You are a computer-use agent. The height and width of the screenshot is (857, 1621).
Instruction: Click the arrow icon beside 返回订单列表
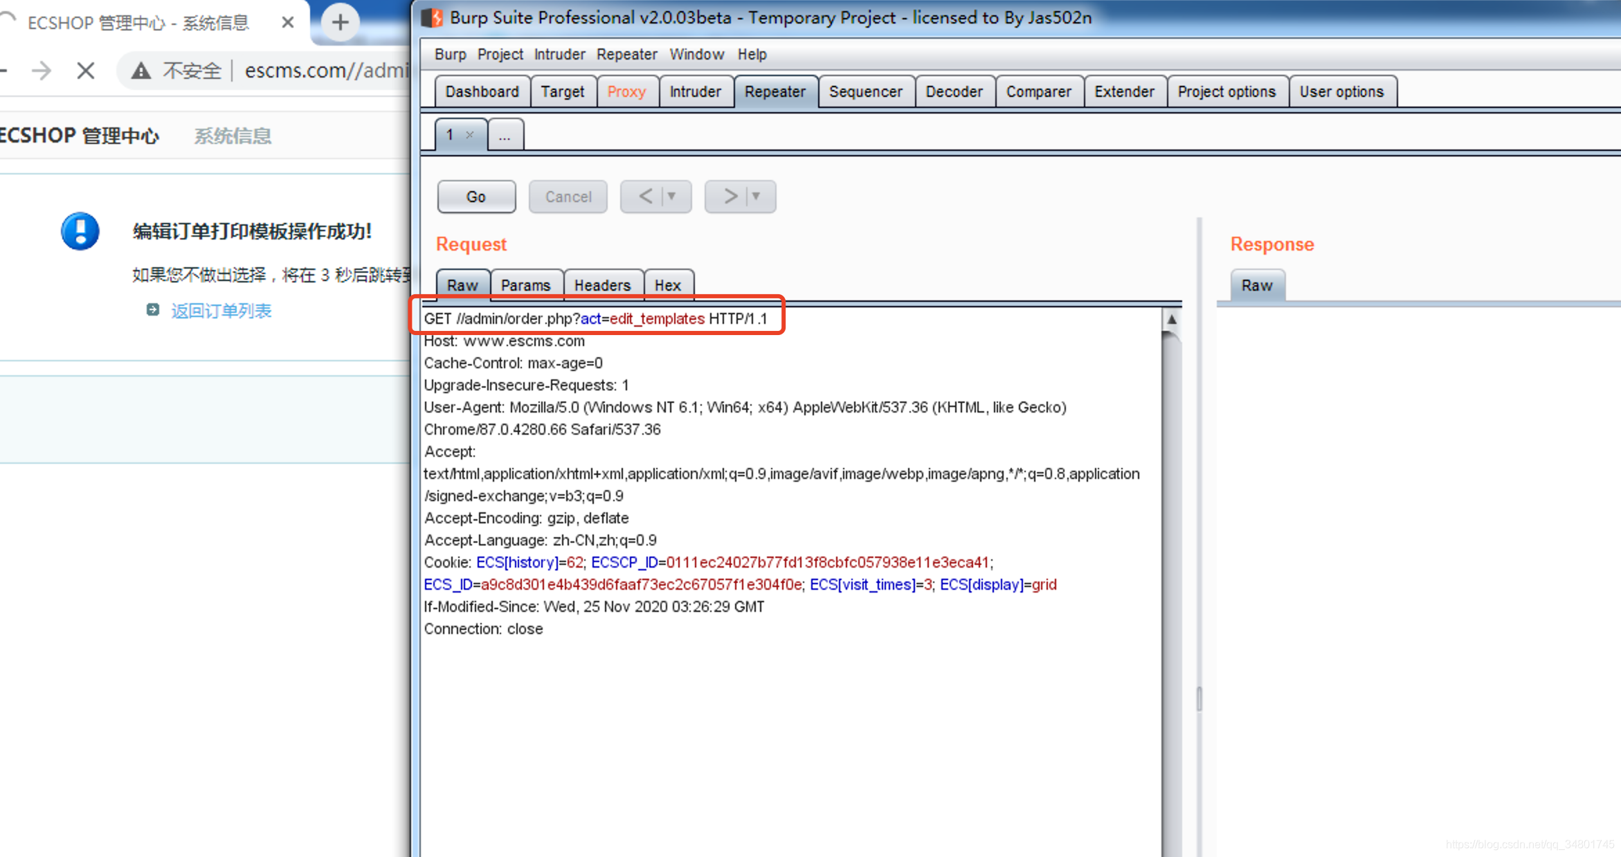pyautogui.click(x=153, y=309)
